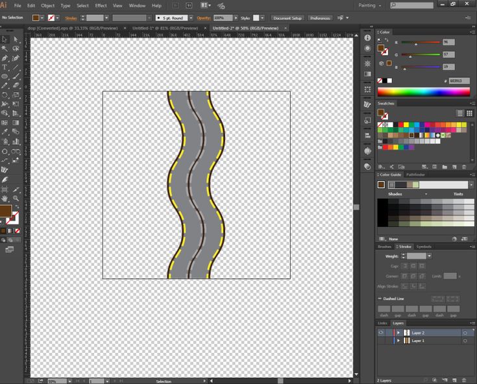The image size is (477, 384).
Task: Open the stroke Weight dropdown
Action: [429, 256]
